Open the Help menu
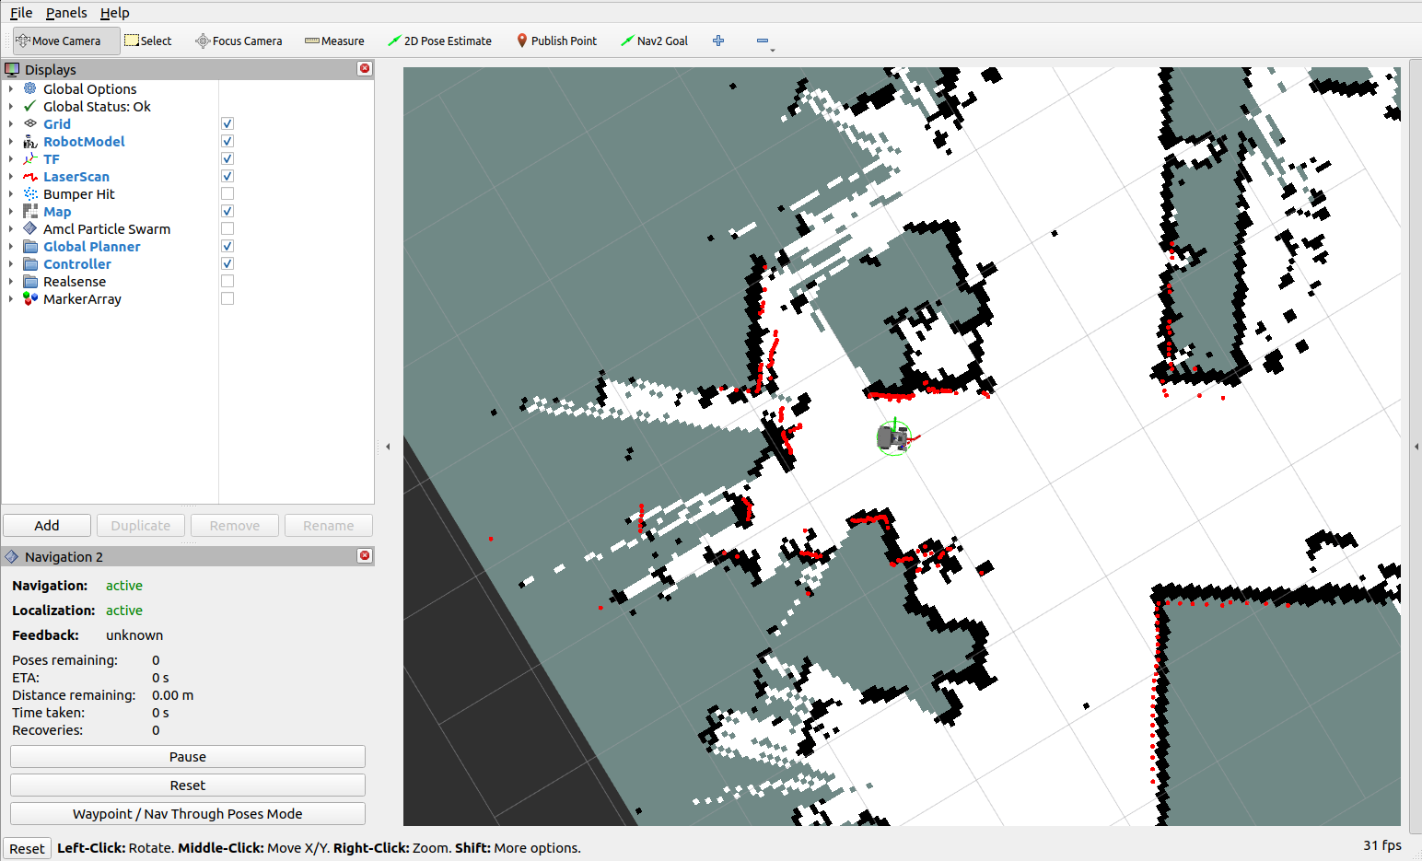The image size is (1422, 861). pyautogui.click(x=114, y=12)
